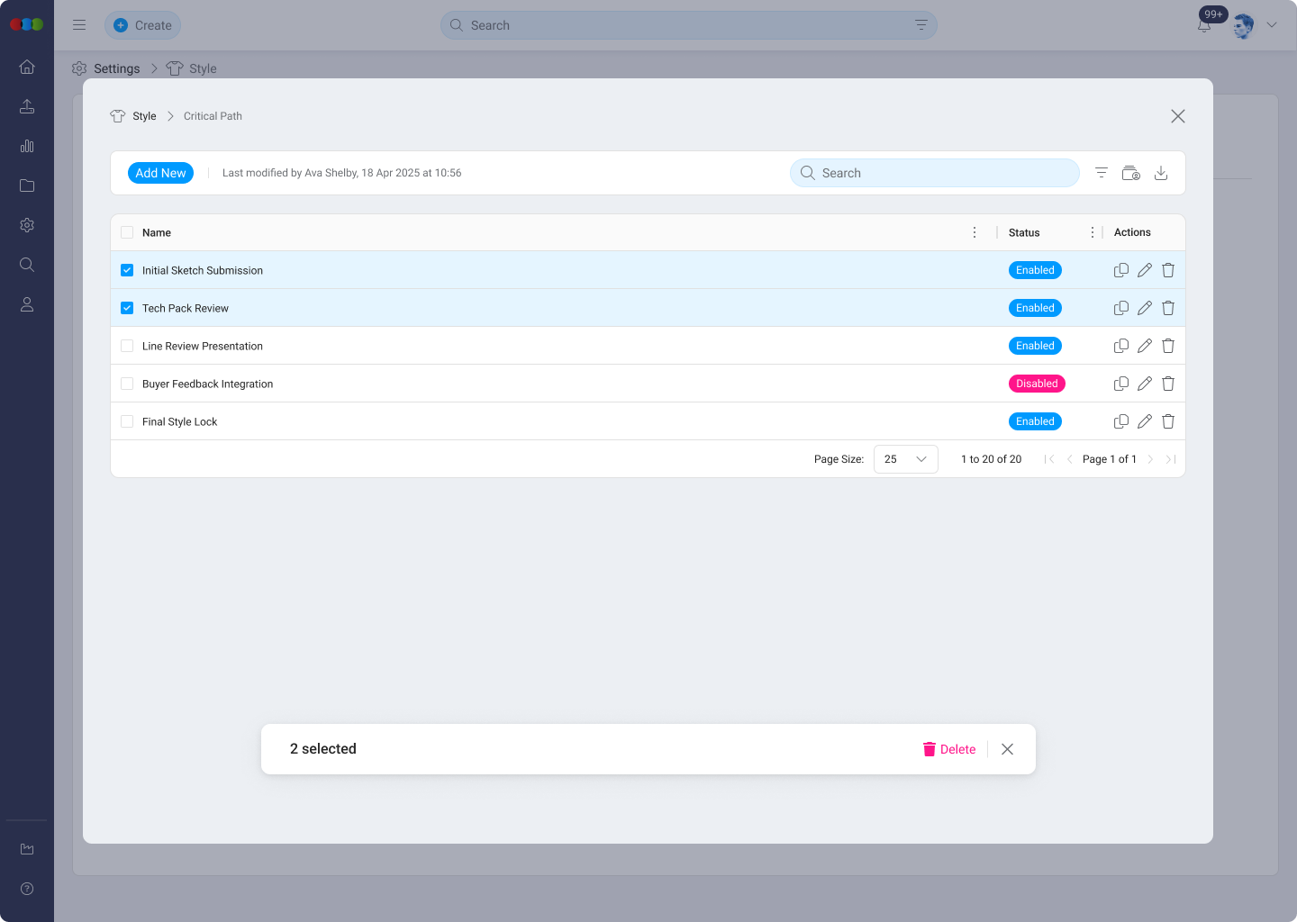
Task: Open the Style breadcrumb link
Action: pyautogui.click(x=143, y=116)
